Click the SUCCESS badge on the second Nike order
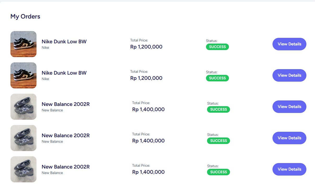This screenshot has height=186, width=315. click(217, 78)
